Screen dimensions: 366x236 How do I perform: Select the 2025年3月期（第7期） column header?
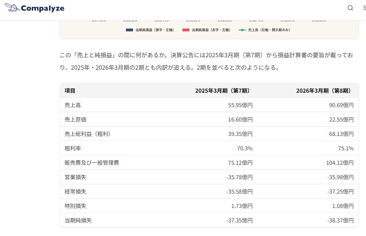(x=223, y=91)
